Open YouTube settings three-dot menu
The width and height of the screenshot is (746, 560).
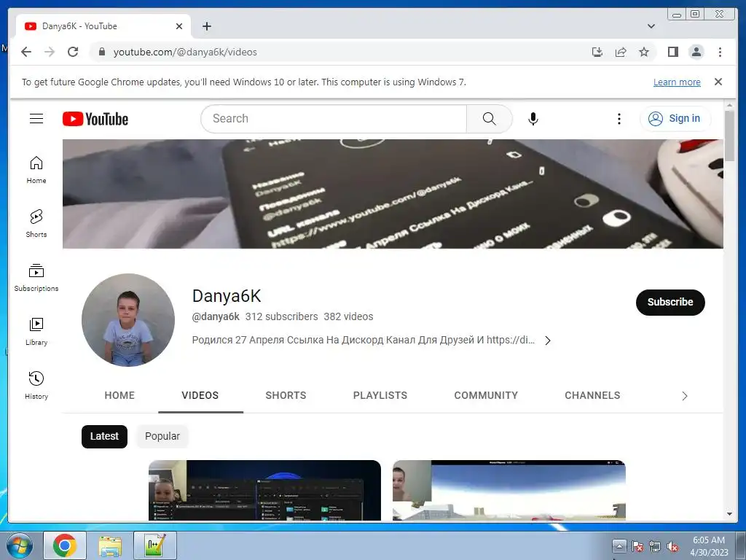[x=619, y=119]
